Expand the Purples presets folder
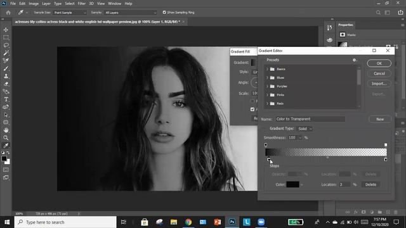406x228 pixels. pyautogui.click(x=267, y=86)
